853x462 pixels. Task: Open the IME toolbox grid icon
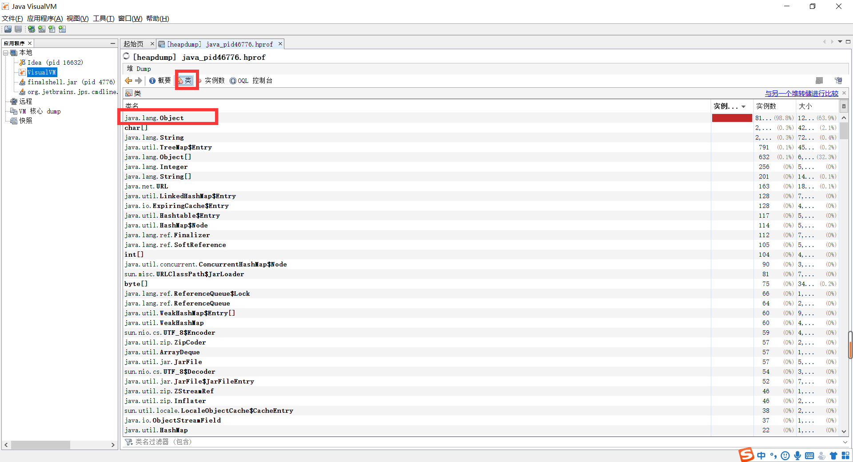[845, 456]
